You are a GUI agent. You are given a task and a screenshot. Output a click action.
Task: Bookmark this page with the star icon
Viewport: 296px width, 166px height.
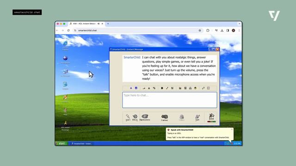[x=200, y=30]
